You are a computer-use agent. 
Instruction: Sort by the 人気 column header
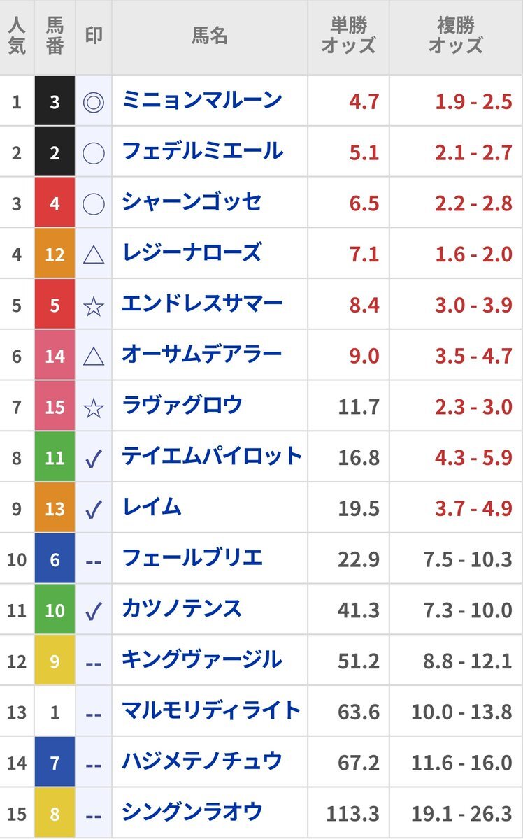coord(17,36)
